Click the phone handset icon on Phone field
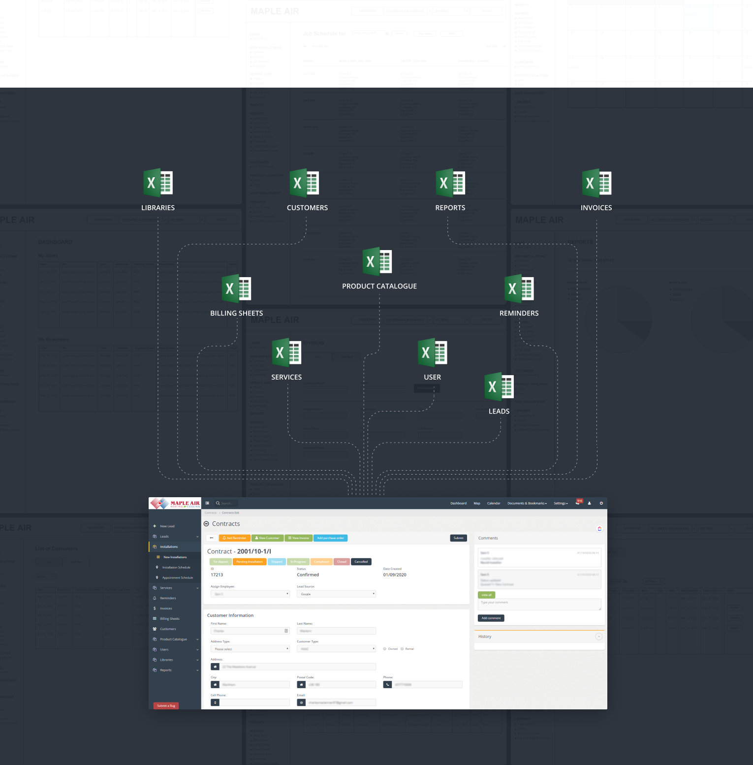The image size is (753, 765). coord(387,685)
